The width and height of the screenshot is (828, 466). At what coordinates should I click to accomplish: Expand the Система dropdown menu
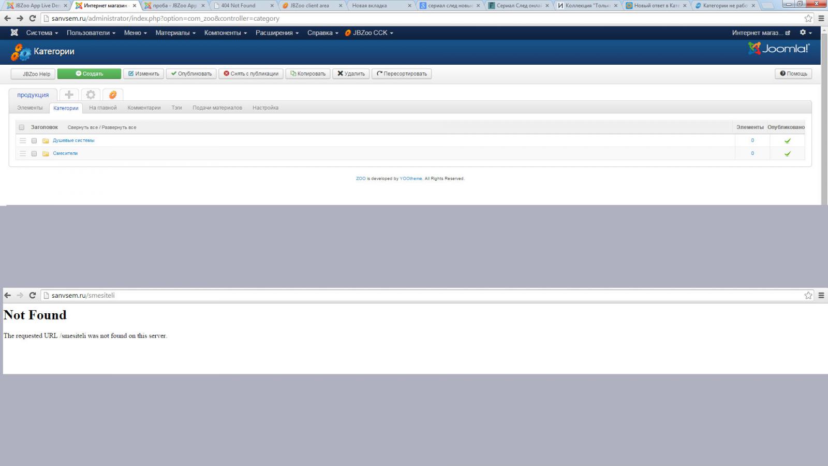click(x=42, y=33)
